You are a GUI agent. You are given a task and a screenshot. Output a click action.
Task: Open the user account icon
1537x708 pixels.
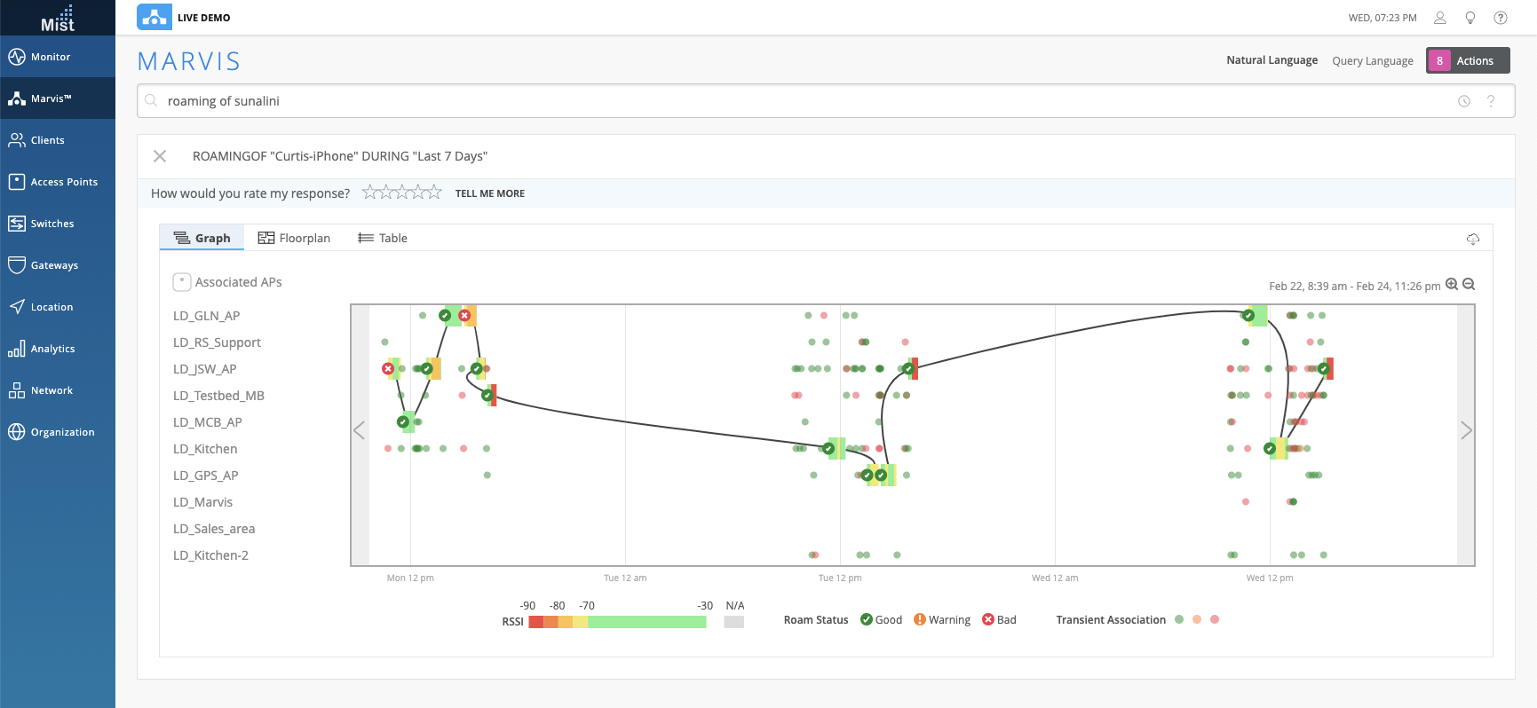(1440, 18)
